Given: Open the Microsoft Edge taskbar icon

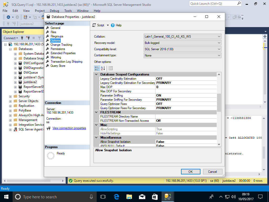Looking at the screenshot, I should pyautogui.click(x=116, y=196).
